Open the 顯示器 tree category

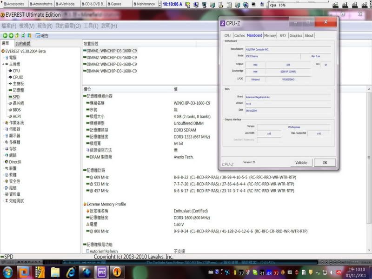coord(13,136)
